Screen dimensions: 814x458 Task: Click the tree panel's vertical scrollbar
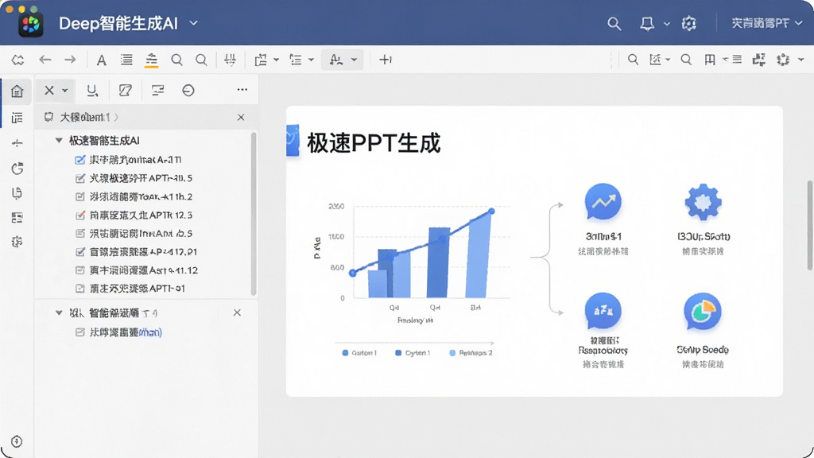click(x=254, y=214)
